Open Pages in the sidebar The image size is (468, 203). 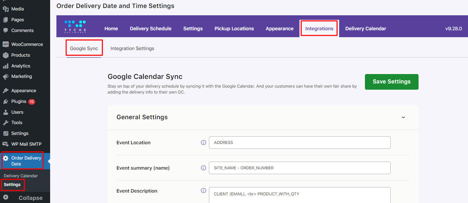click(x=18, y=20)
